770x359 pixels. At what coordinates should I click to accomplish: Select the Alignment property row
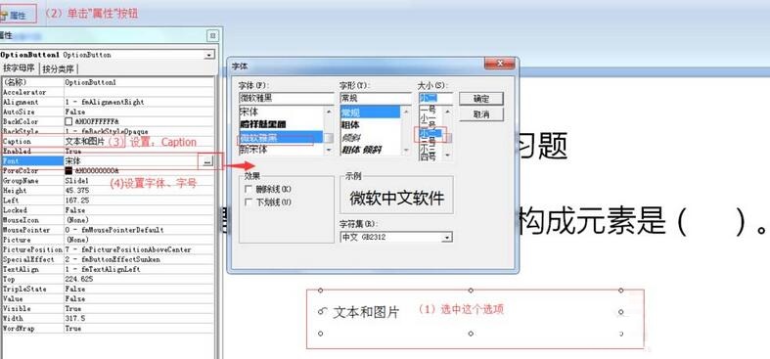[x=108, y=102]
